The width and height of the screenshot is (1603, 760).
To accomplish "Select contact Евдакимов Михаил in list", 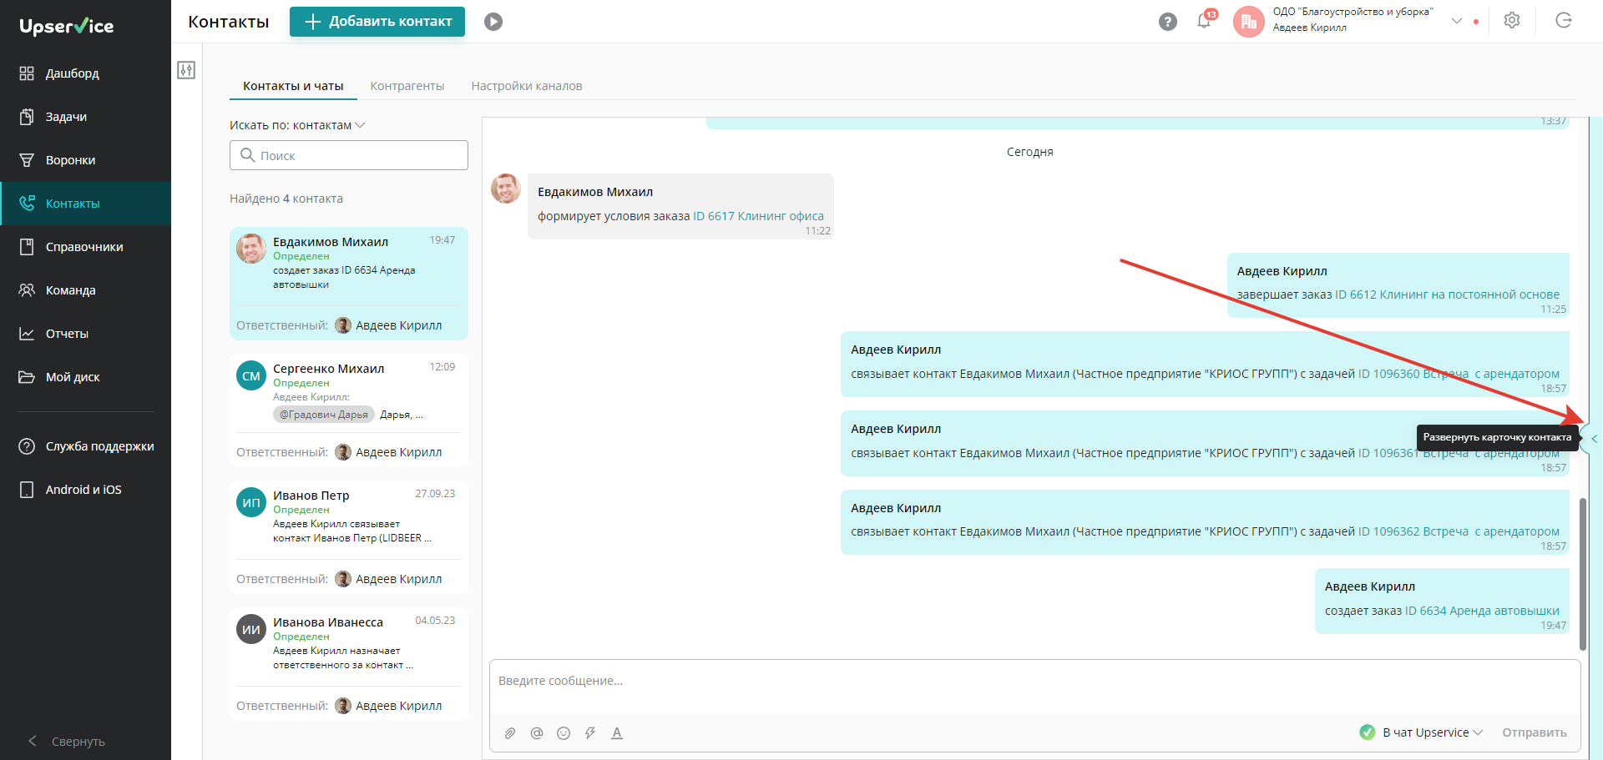I will pos(349,284).
